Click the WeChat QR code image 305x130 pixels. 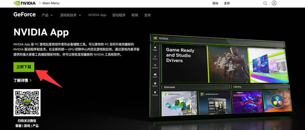coord(27,103)
